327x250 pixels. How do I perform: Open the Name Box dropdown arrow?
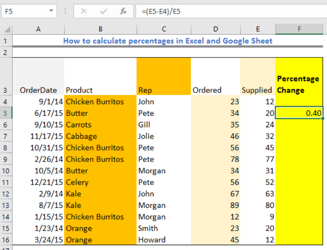pos(51,11)
